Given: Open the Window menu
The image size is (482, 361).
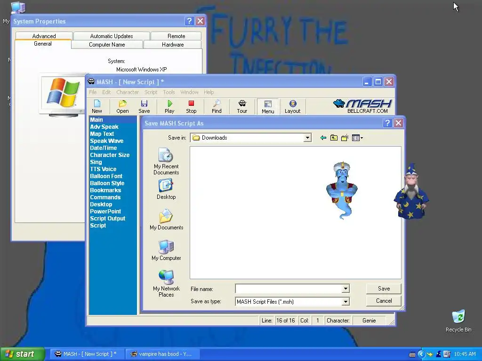Looking at the screenshot, I should 189,92.
